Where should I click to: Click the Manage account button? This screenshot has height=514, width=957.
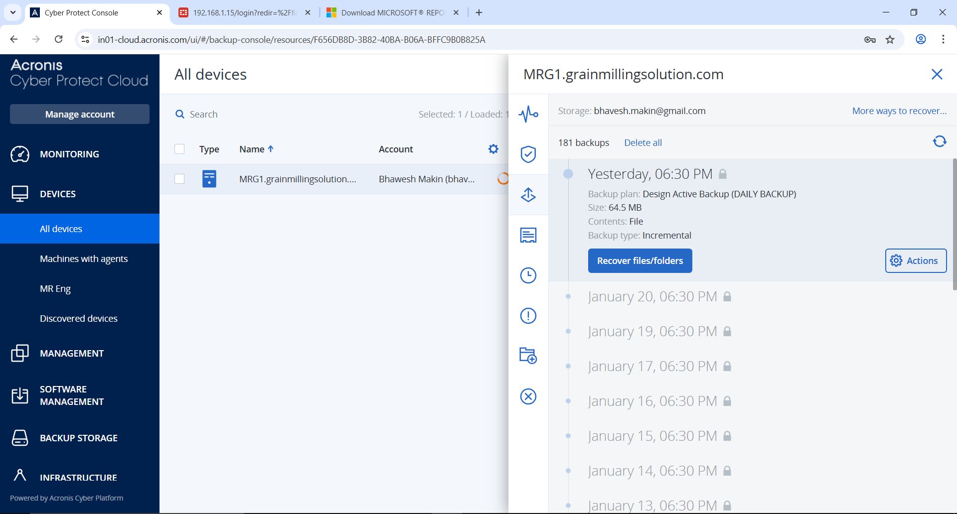80,114
